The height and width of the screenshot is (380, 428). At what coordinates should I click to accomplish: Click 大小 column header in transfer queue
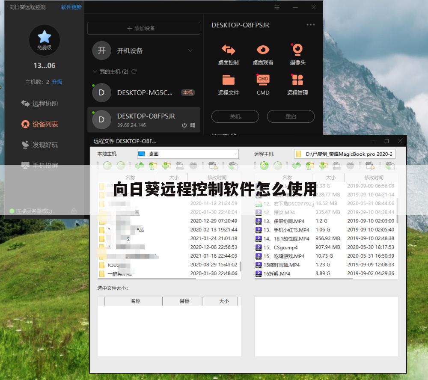click(220, 301)
